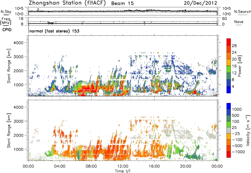Pick the bright blue top segment of Velocity bar
This screenshot has height=173, width=251.
tap(229, 106)
